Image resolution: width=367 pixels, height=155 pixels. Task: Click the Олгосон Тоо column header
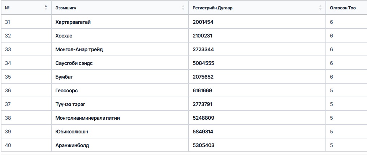(x=343, y=8)
